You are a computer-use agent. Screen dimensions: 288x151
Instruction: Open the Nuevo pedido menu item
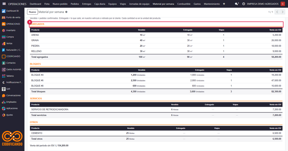60,4
